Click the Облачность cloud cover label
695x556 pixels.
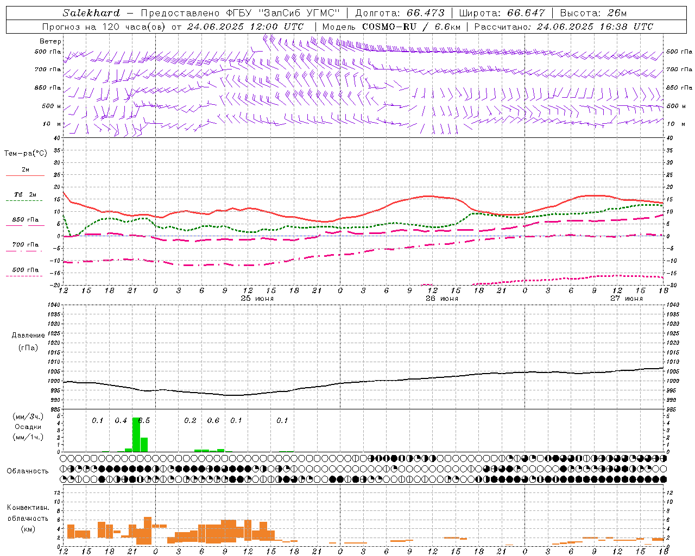tap(28, 471)
